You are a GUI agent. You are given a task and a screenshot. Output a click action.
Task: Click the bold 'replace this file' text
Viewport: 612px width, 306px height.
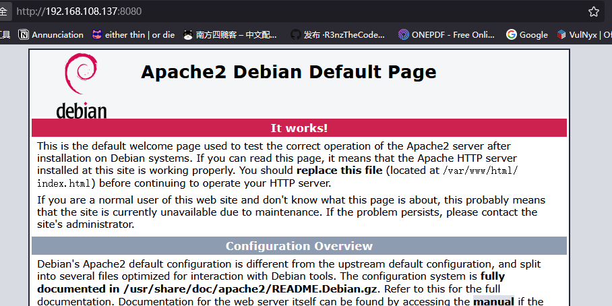[339, 171]
